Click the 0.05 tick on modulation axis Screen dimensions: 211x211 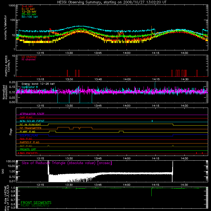click(x=12, y=98)
